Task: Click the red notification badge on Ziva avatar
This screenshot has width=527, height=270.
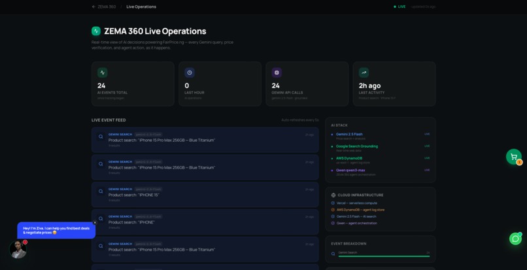Action: point(25,242)
